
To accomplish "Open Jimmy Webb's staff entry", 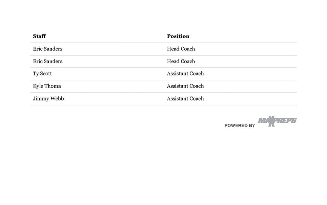I will 48,99.
